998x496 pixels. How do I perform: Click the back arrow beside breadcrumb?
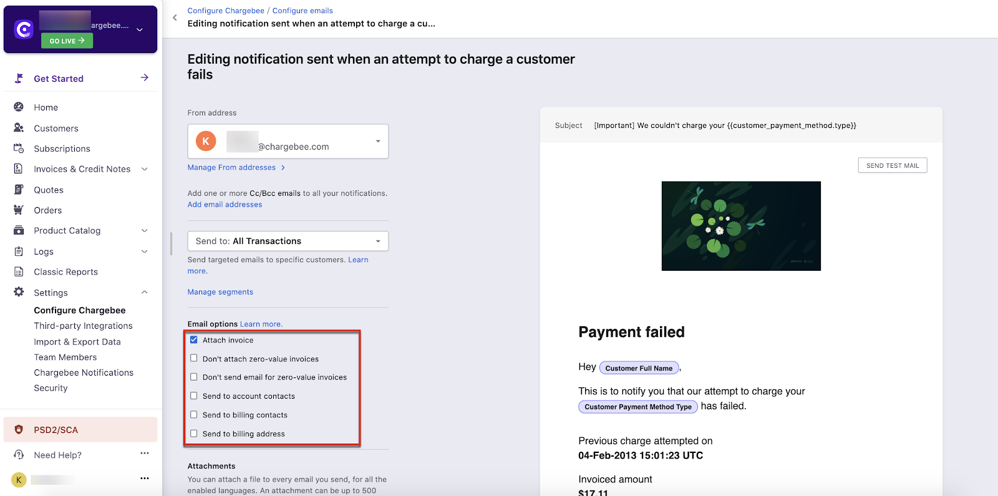(x=175, y=17)
